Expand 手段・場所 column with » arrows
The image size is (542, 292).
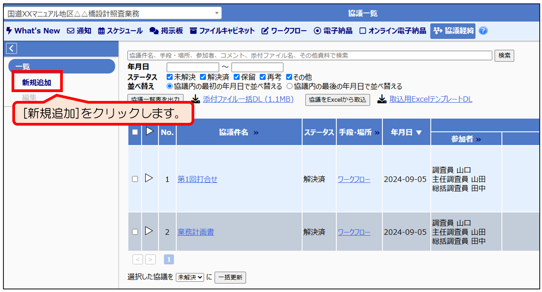pos(377,133)
